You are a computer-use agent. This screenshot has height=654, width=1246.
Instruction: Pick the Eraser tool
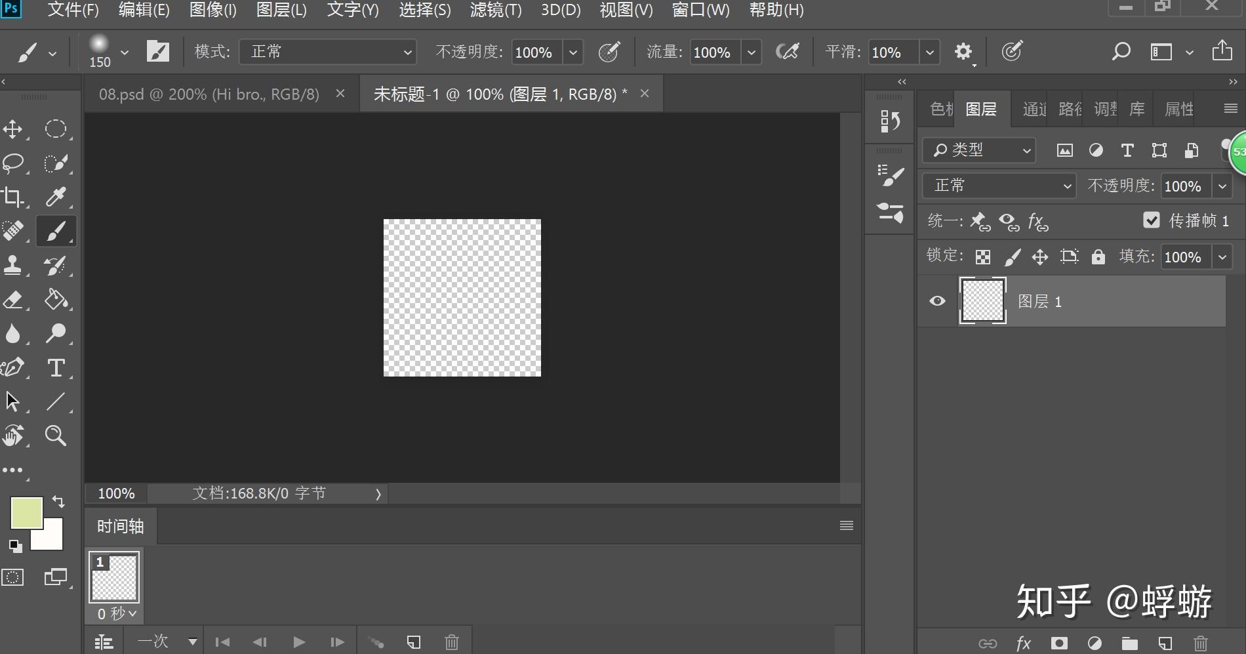13,300
